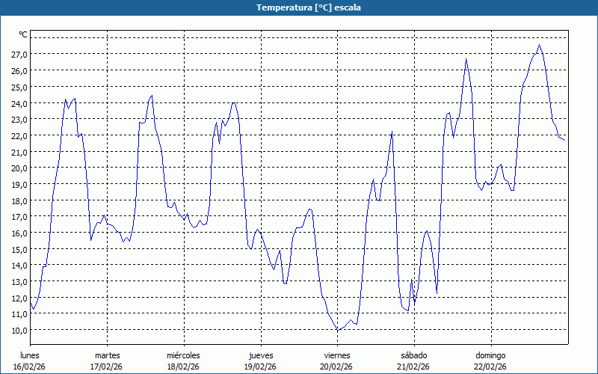The width and height of the screenshot is (598, 374).
Task: Click the 20,0 y-axis label
Action: point(19,168)
